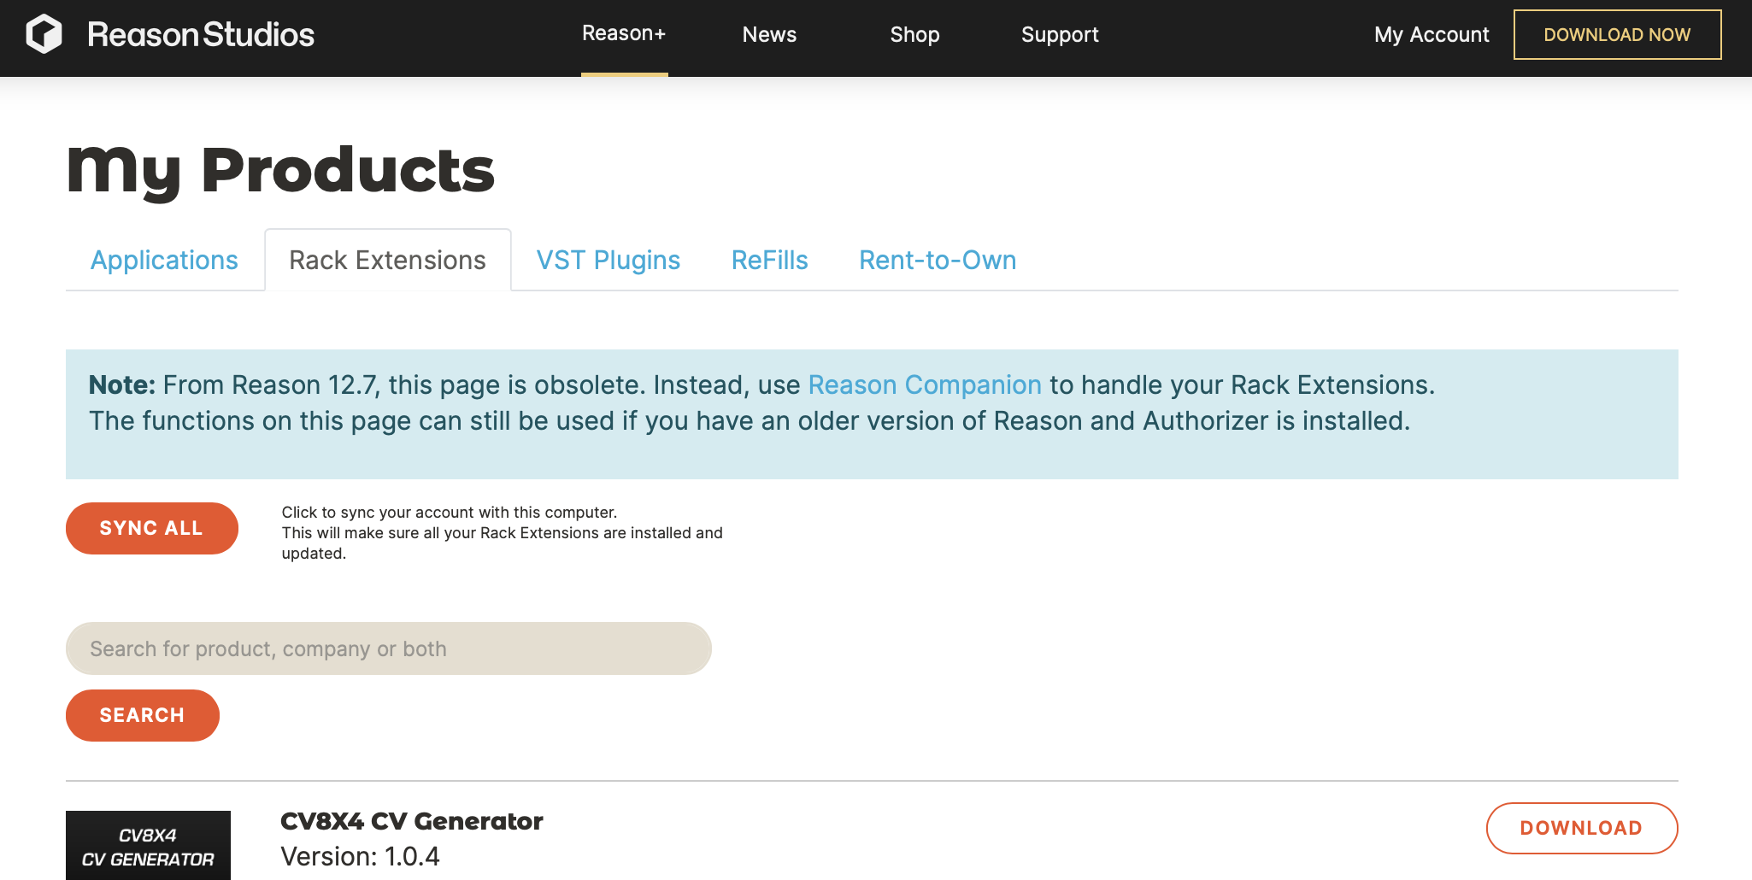The width and height of the screenshot is (1752, 880).
Task: Click the CV8X4 CV Generator thumbnail
Action: pos(148,845)
